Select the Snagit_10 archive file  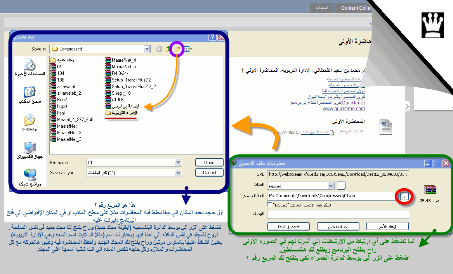click(118, 93)
